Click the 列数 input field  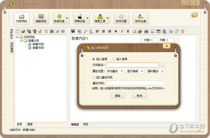click(x=170, y=40)
